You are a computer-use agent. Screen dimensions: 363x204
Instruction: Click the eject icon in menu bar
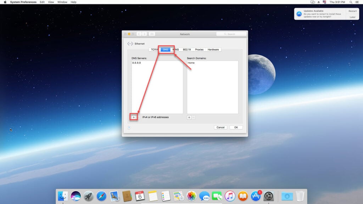click(319, 2)
